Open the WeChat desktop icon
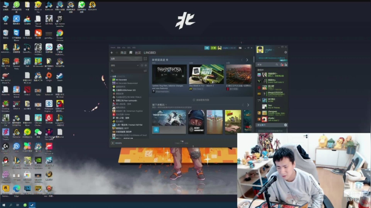Viewport: 371px width, 208px height. 38,133
